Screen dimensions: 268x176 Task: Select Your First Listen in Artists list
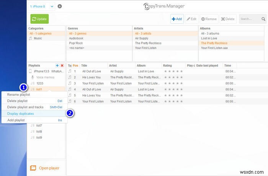coord(165,48)
